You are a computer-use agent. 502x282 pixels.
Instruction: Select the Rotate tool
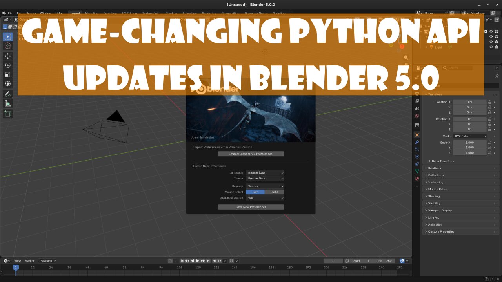[8, 65]
